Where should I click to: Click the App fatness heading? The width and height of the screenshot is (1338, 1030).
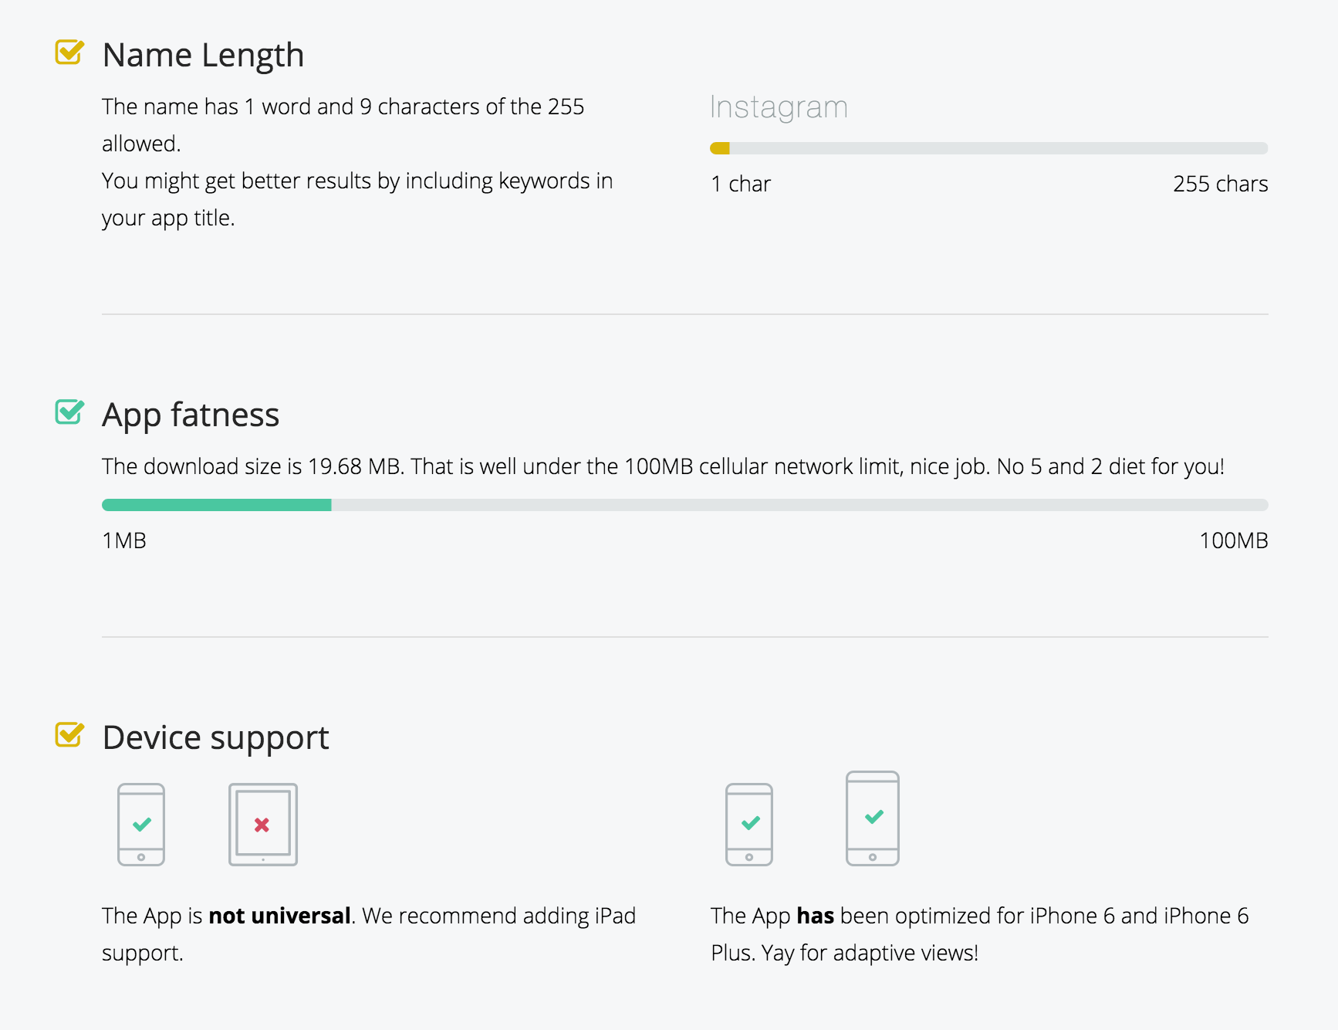191,415
